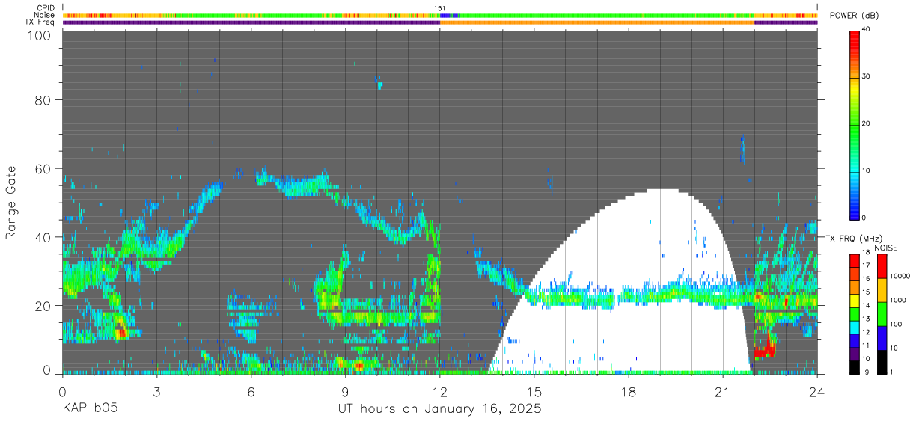
Task: Click the 24 tick on UT hours axis
Action: pyautogui.click(x=817, y=391)
